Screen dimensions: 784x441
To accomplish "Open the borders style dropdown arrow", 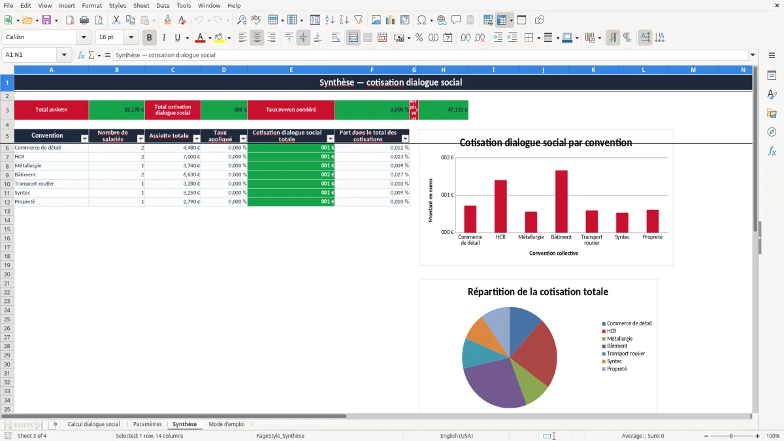I will [x=539, y=38].
